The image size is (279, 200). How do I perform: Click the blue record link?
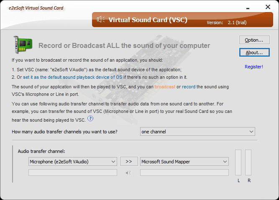189,87
